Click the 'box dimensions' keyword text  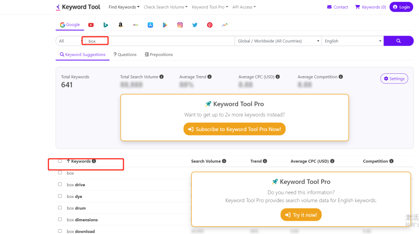pyautogui.click(x=82, y=220)
